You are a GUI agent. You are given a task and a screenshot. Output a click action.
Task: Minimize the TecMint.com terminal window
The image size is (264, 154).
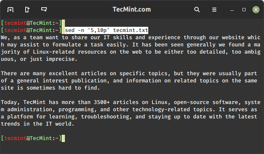tap(232, 10)
